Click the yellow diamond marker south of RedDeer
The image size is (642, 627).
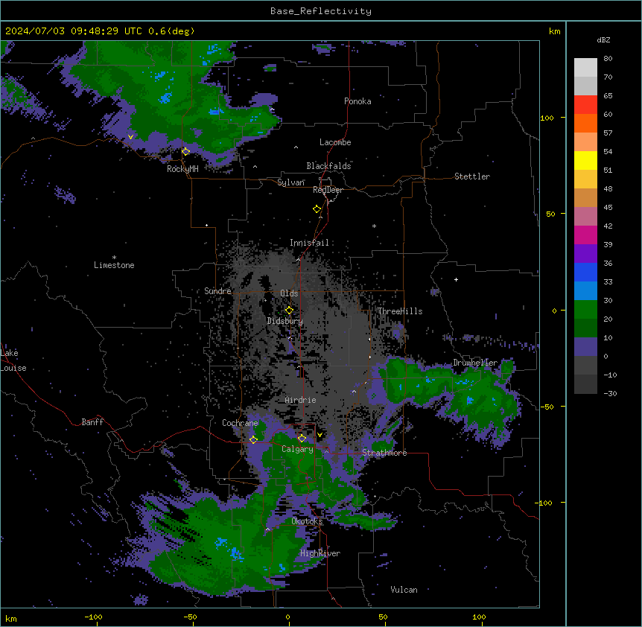pos(317,209)
